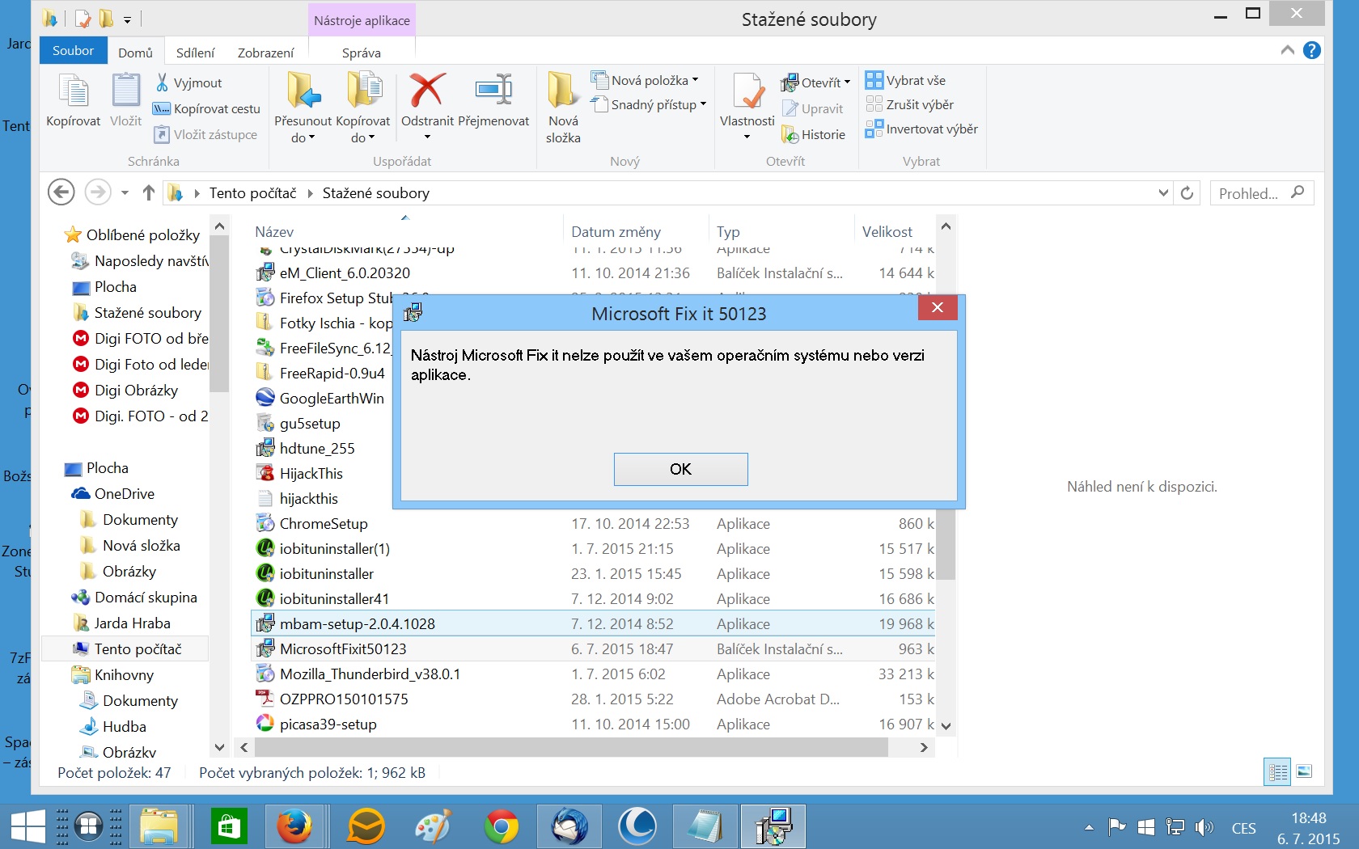Expand the Otevřít dropdown arrow
The width and height of the screenshot is (1359, 849).
847,82
